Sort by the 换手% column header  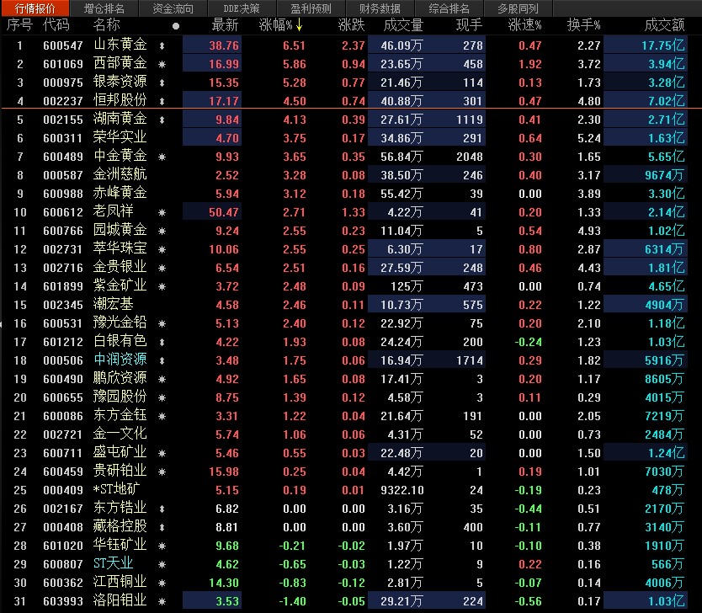pos(583,25)
